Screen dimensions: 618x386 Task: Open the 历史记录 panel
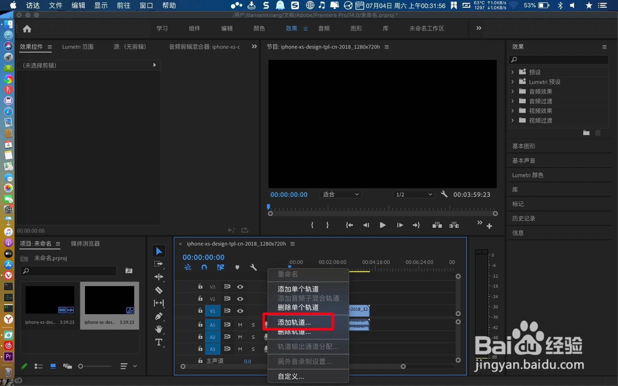[x=524, y=218]
